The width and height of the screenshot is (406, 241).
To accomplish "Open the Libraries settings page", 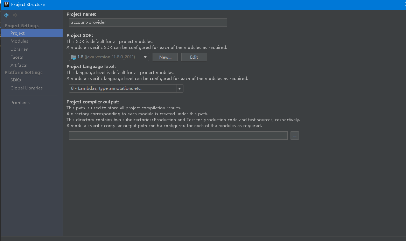I will pos(20,49).
